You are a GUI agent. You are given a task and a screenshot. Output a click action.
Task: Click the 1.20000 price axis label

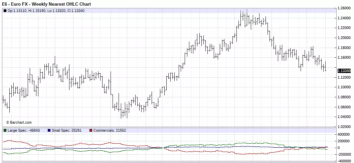click(344, 38)
